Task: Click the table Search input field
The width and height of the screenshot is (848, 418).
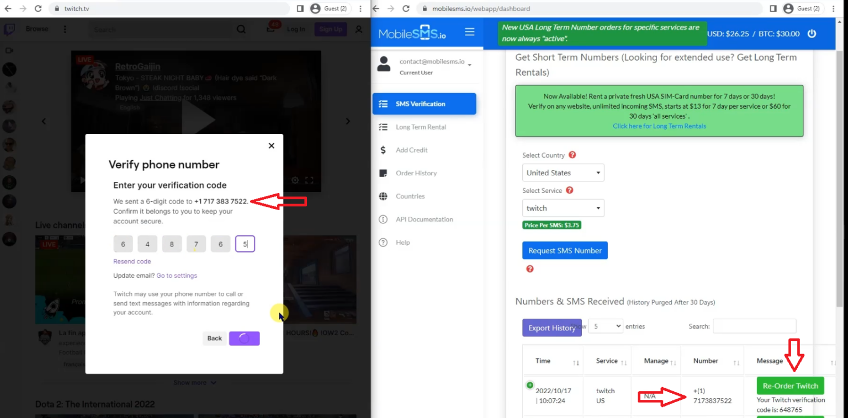Action: (754, 326)
